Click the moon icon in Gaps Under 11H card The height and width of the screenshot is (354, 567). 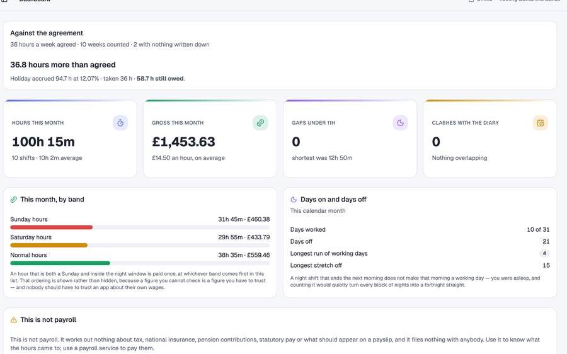tap(400, 123)
